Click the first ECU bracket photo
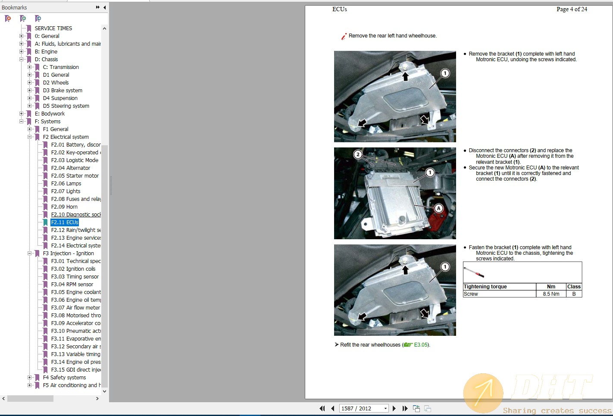The image size is (613, 416). [x=395, y=97]
